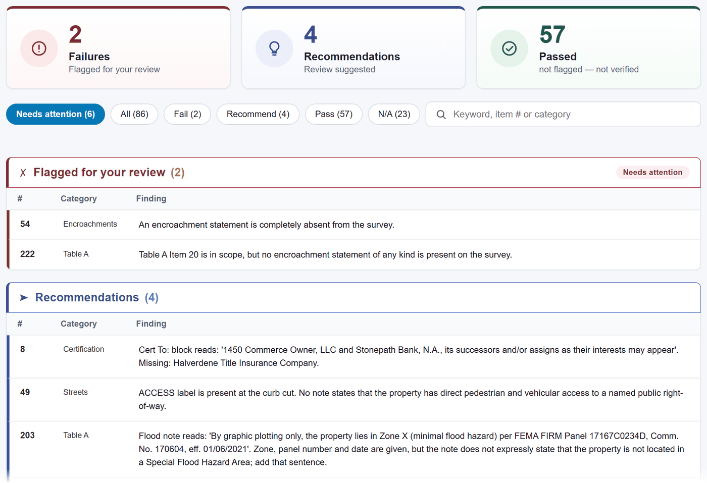
Task: Select item number 54 in the flagged table
Action: (25, 224)
